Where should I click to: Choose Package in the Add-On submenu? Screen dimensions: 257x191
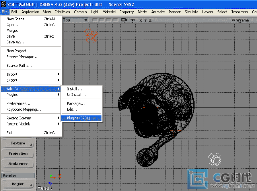[82, 103]
